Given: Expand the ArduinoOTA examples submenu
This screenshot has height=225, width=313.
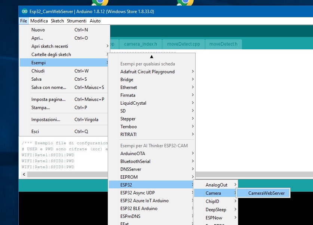Looking at the screenshot, I should click(x=152, y=153).
